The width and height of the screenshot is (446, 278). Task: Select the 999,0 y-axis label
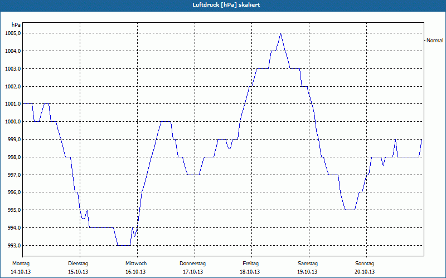pyautogui.click(x=14, y=140)
